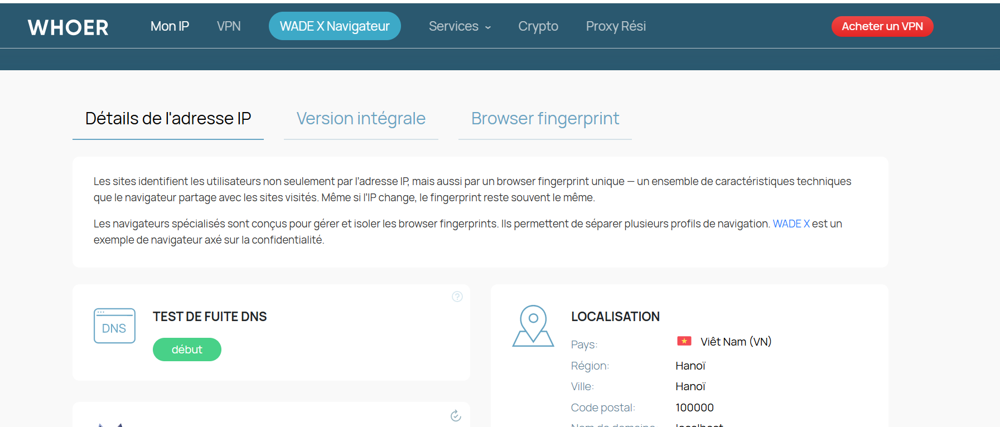This screenshot has width=1000, height=427.
Task: Click the Pays label
Action: point(584,344)
